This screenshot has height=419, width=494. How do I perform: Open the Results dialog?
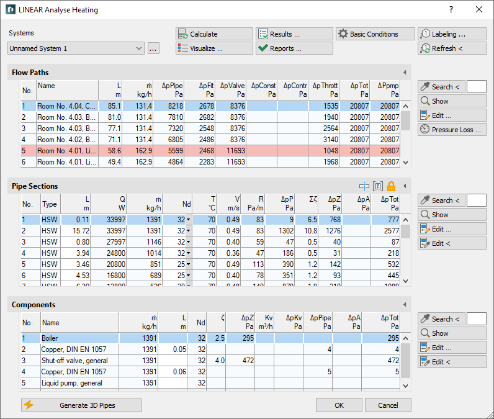[294, 34]
